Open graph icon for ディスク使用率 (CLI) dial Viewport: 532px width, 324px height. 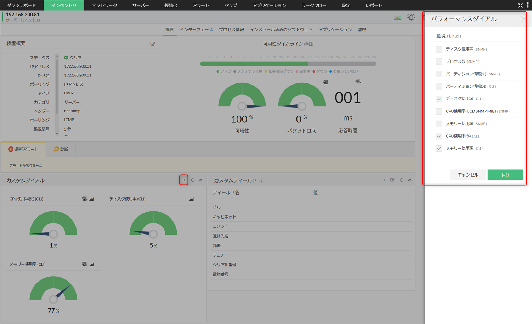pyautogui.click(x=192, y=199)
